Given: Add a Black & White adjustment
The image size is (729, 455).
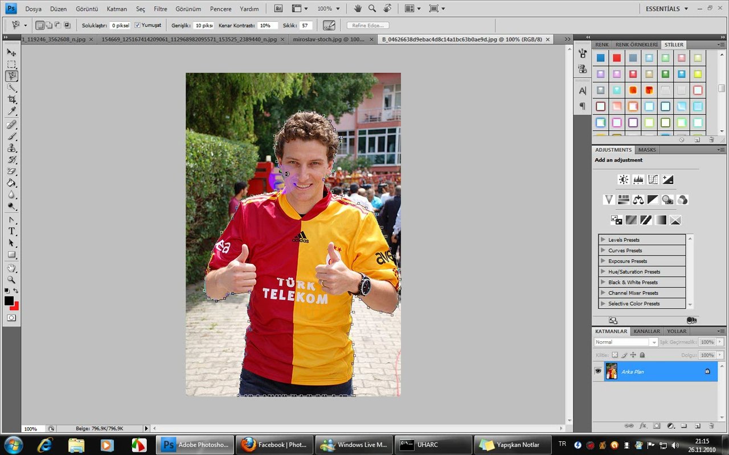Looking at the screenshot, I should pyautogui.click(x=653, y=200).
